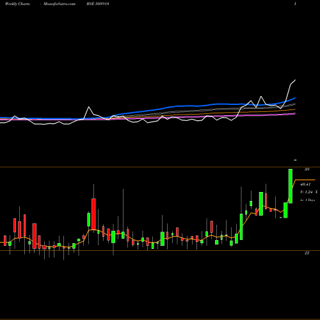Click the tallest green candlestick at chart's right end
The width and height of the screenshot is (320, 320).
coord(291,186)
